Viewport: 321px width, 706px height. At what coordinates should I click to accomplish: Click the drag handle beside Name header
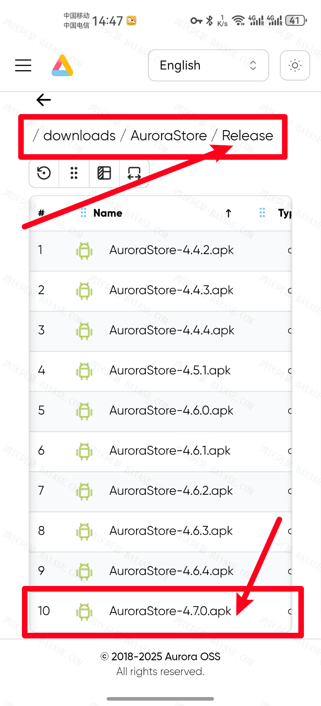83,213
